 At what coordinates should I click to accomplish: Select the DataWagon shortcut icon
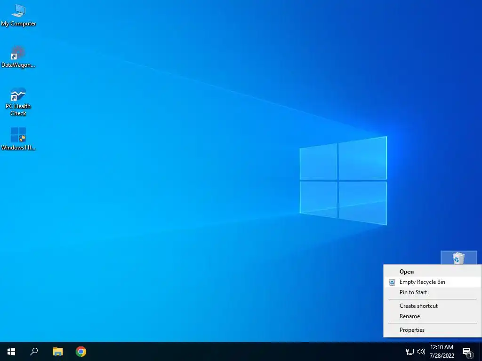[18, 57]
